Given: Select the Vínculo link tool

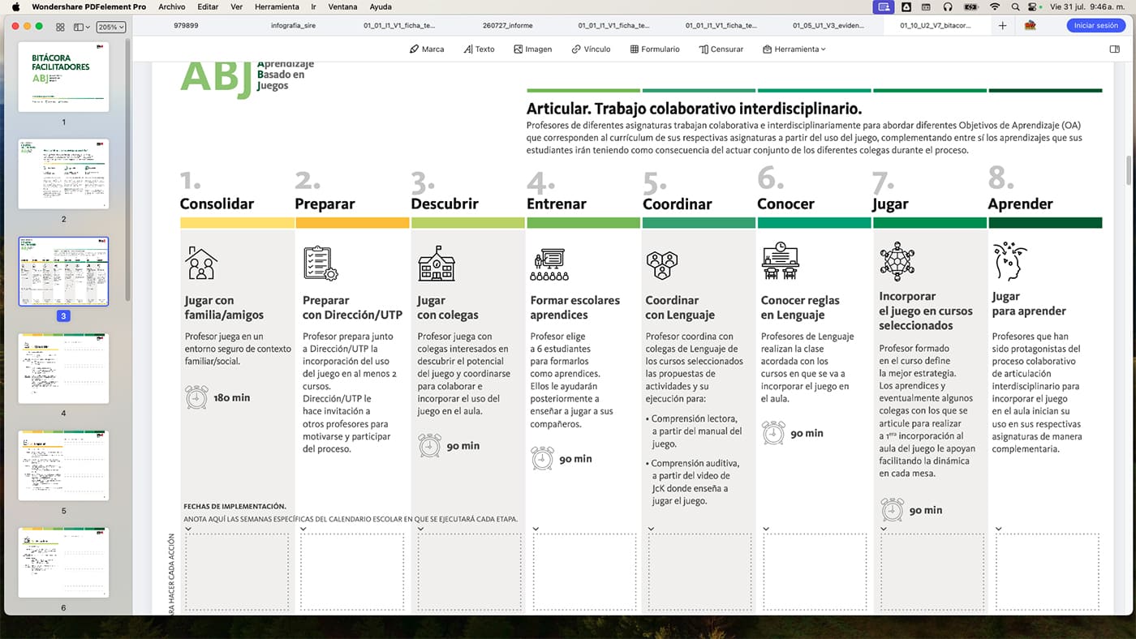Looking at the screenshot, I should tap(591, 49).
